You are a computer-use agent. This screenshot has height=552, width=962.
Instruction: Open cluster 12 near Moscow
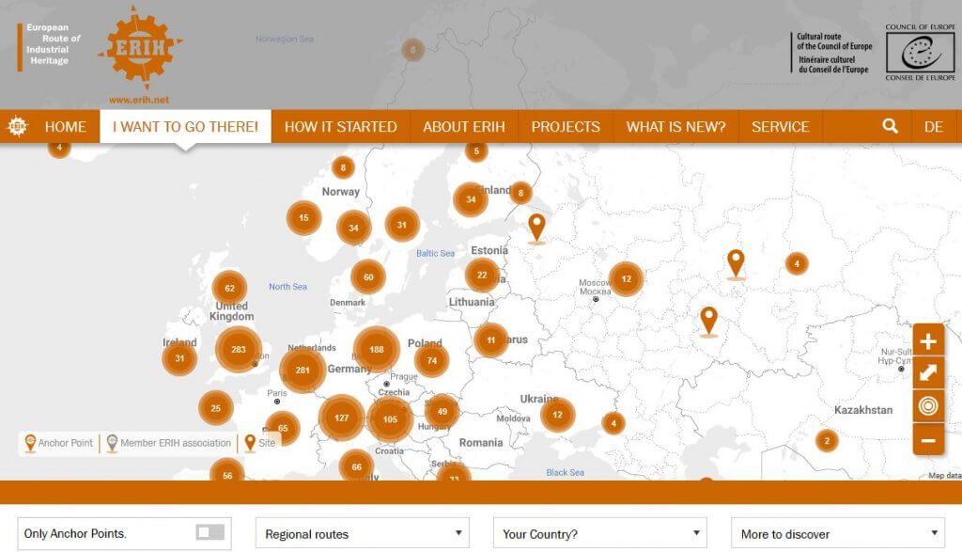point(626,278)
